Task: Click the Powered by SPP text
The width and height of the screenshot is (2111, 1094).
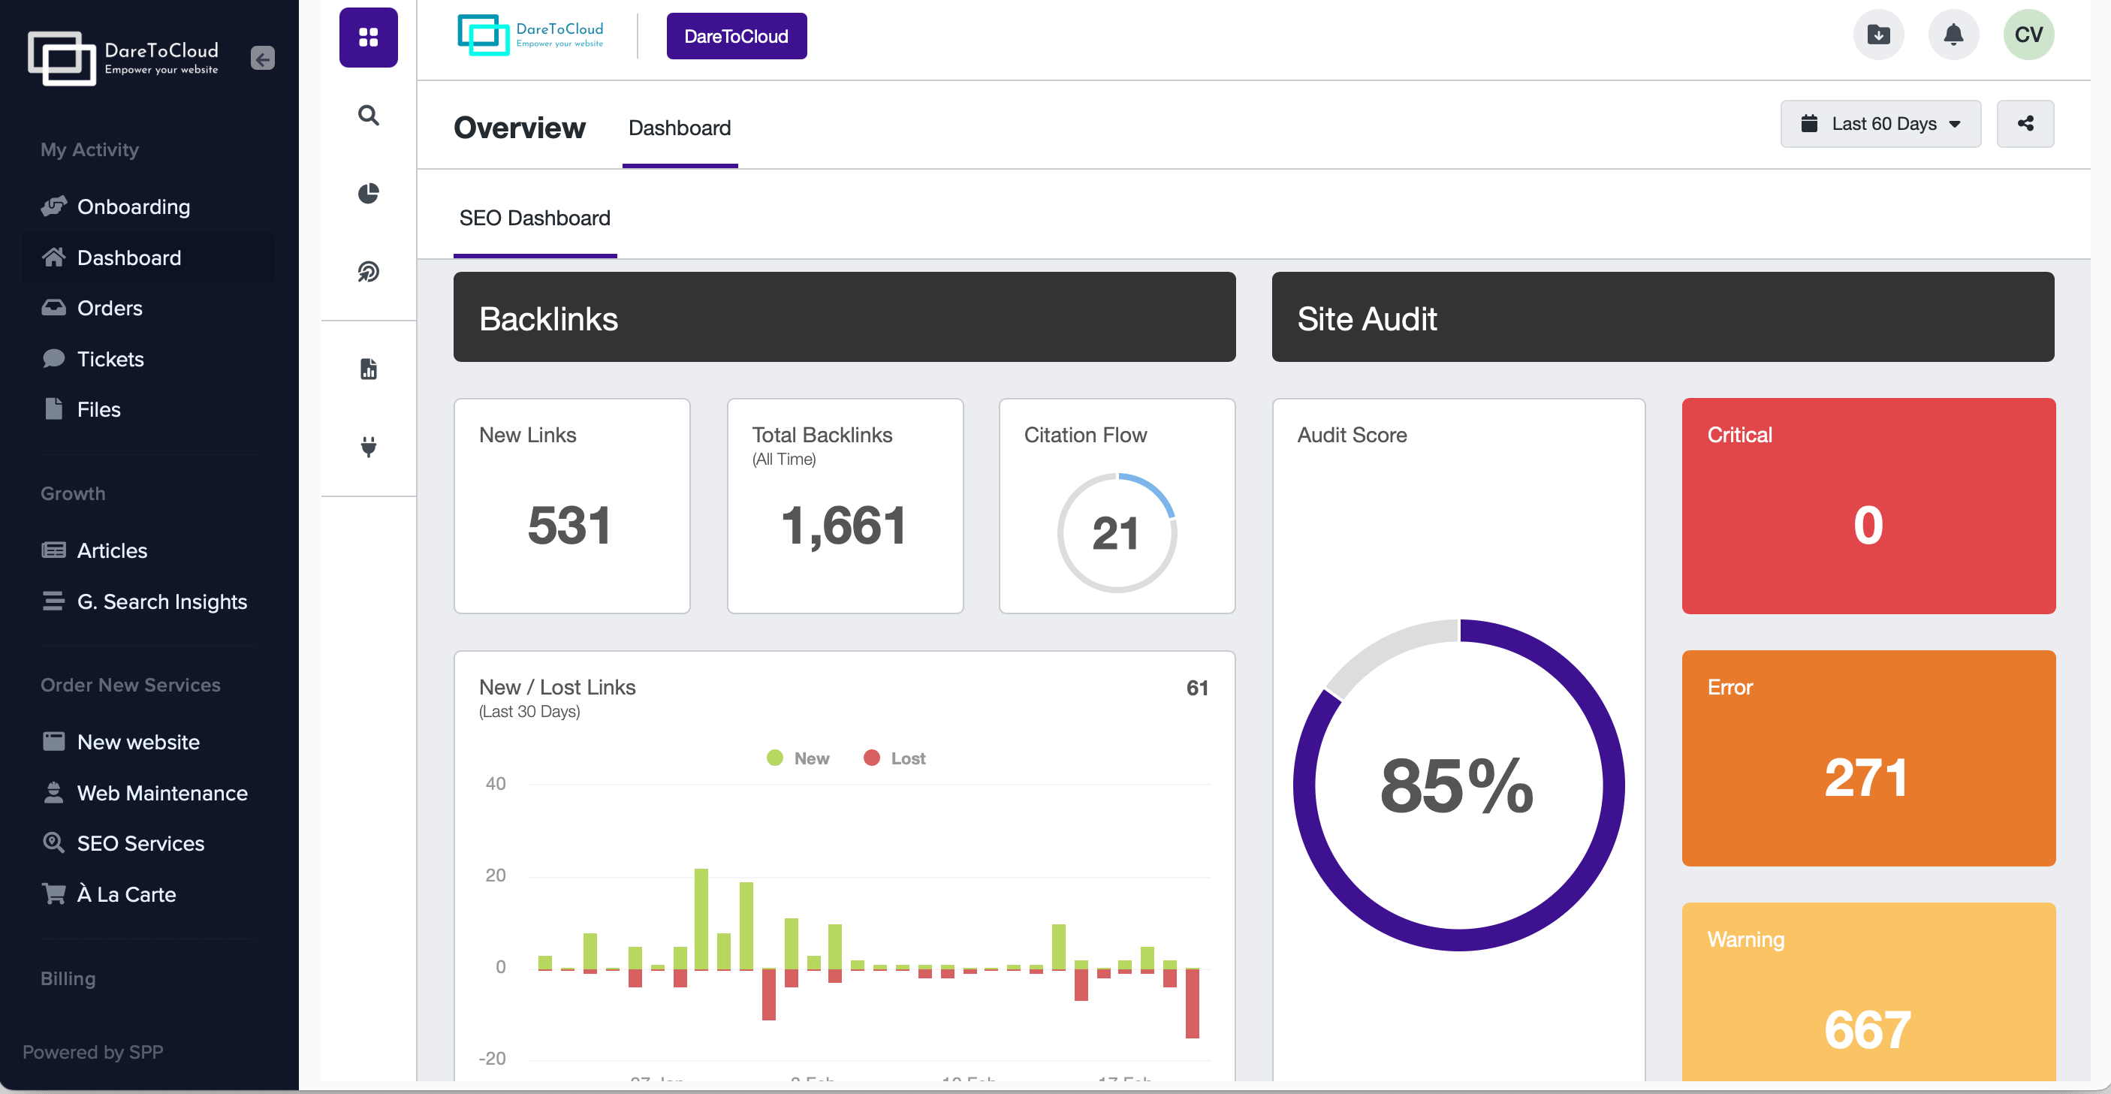Action: (x=92, y=1051)
